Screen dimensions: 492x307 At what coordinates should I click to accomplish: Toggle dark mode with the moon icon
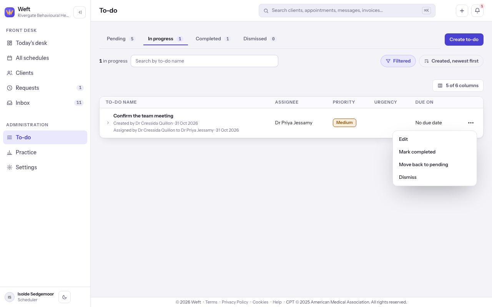pos(65,297)
